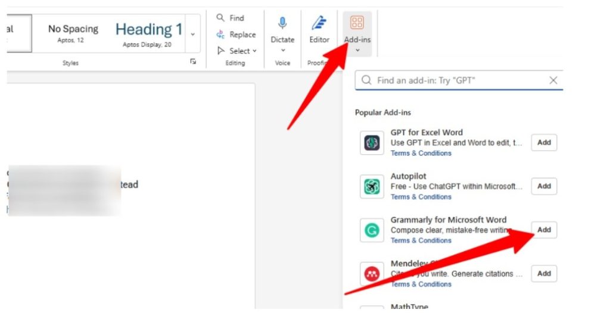This screenshot has height=313, width=610.
Task: Start Dictate with the microphone icon
Action: pyautogui.click(x=282, y=23)
